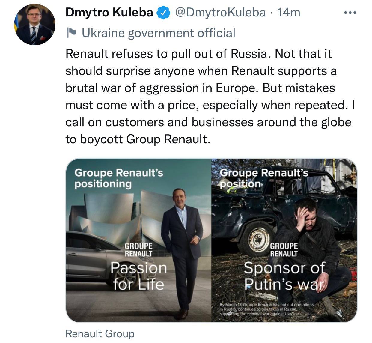Click the blue verified badge
The width and height of the screenshot is (372, 343).
164,13
